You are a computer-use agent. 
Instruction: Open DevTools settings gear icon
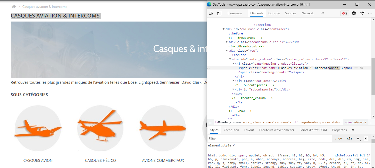click(x=354, y=13)
